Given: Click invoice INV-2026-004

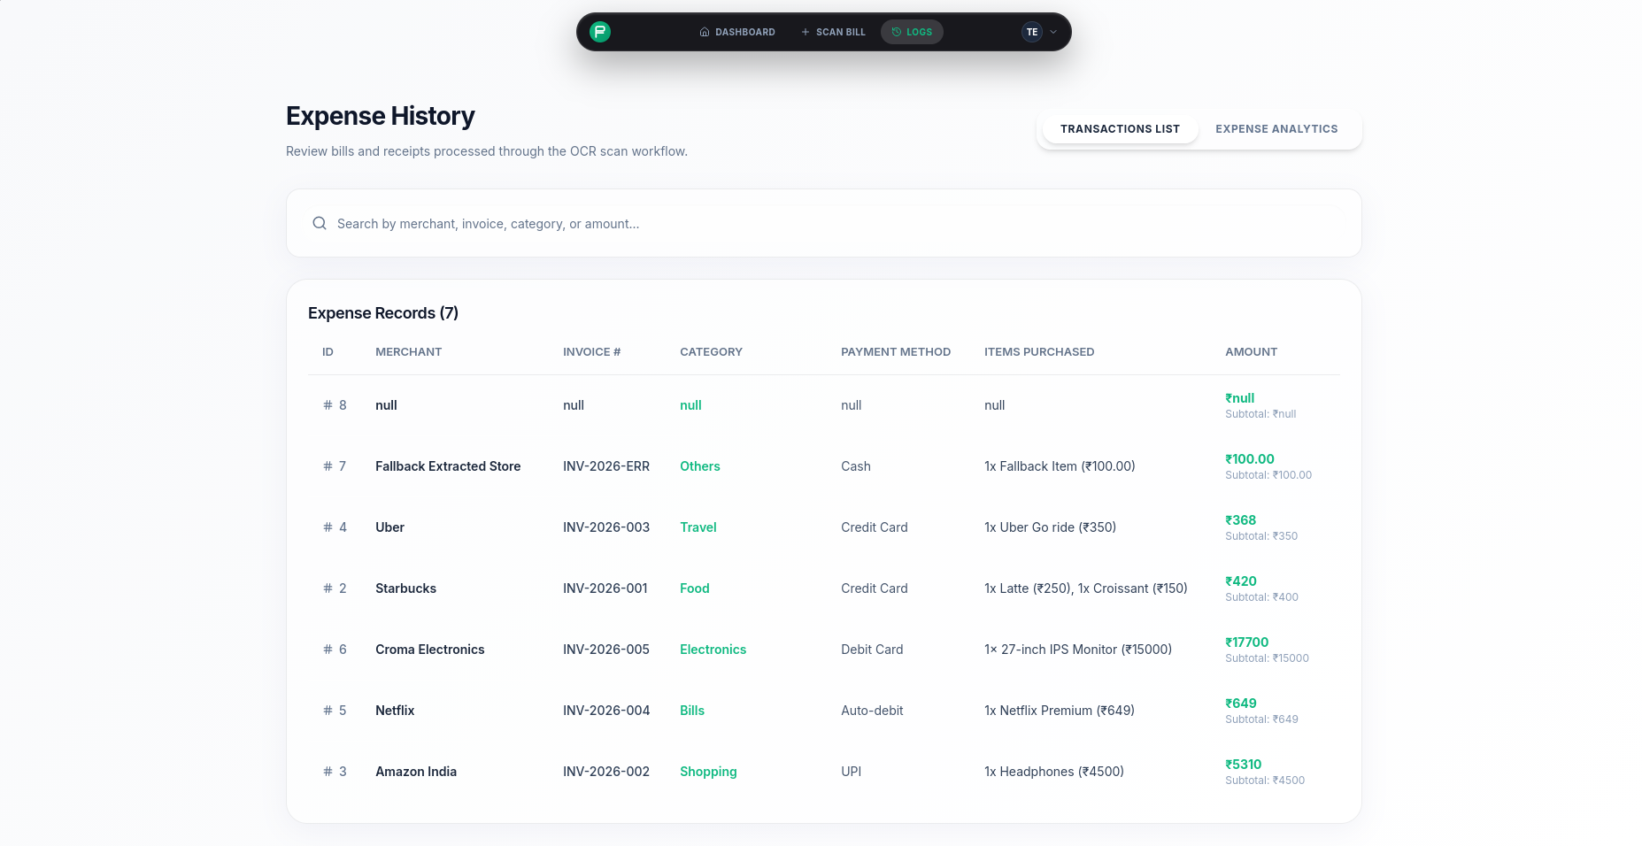Looking at the screenshot, I should coord(606,711).
